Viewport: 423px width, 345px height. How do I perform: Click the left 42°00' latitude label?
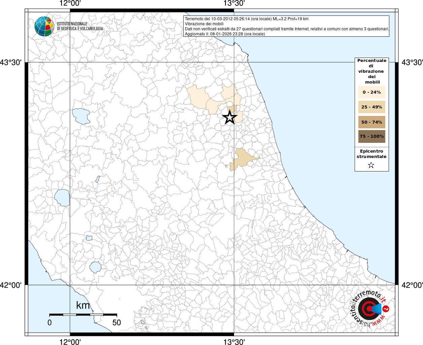click(11, 285)
